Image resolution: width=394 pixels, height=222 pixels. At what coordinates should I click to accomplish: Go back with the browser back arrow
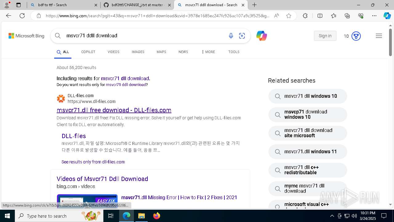(9, 16)
